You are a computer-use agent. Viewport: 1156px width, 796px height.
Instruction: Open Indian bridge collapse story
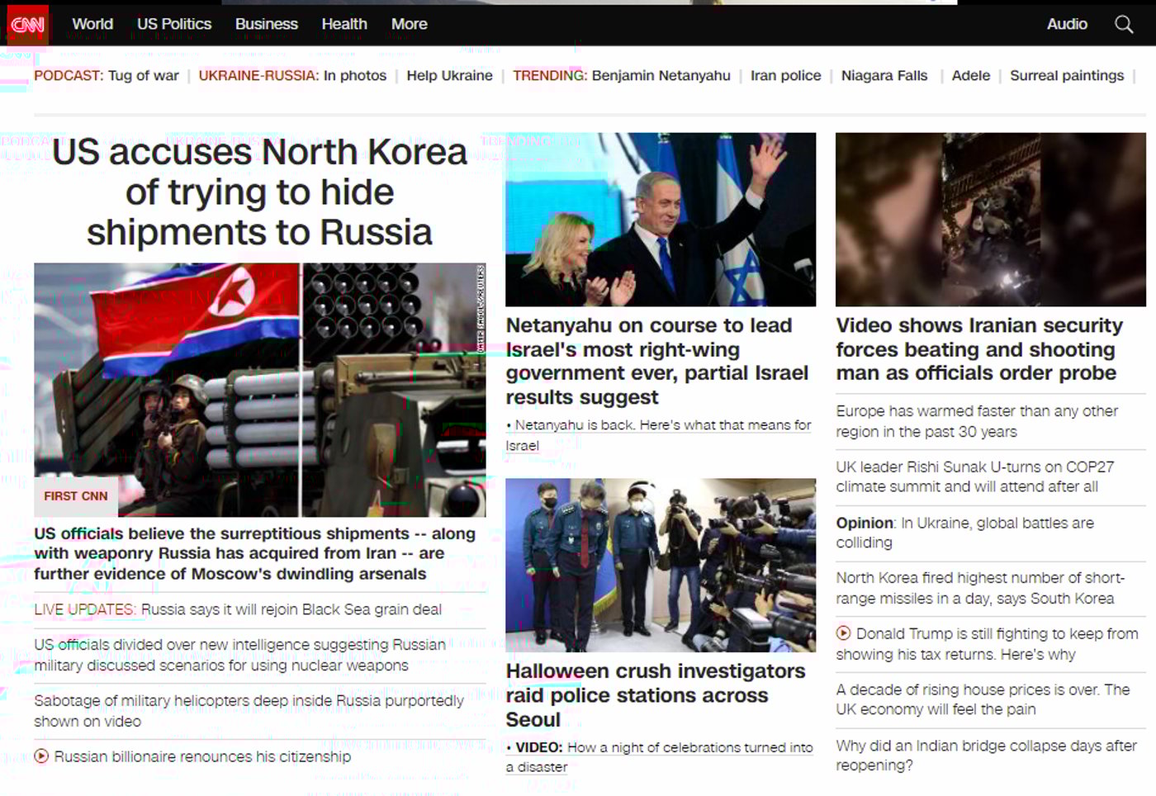(x=986, y=756)
